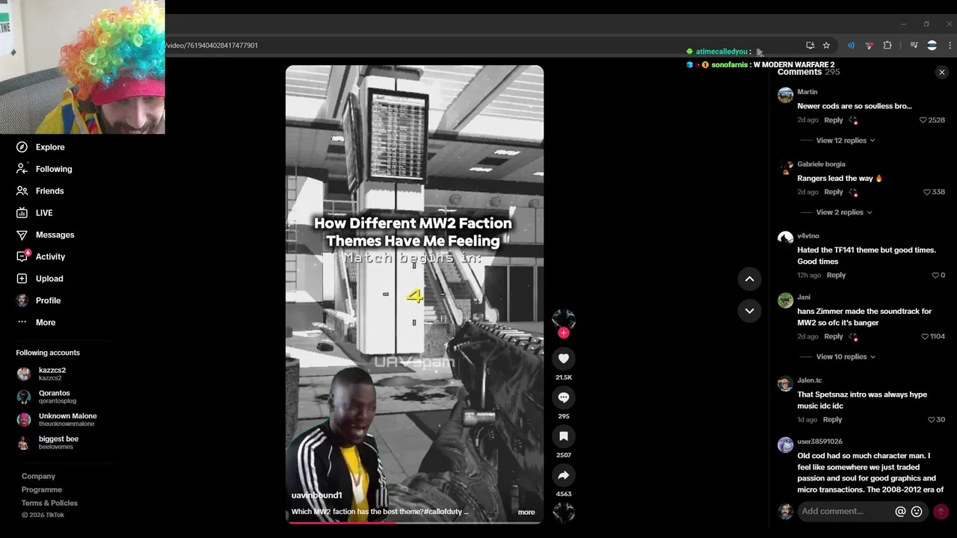Open Martin's profile avatar

[785, 95]
